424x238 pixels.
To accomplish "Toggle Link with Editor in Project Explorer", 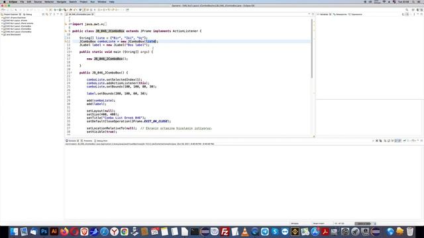I will [47, 15].
